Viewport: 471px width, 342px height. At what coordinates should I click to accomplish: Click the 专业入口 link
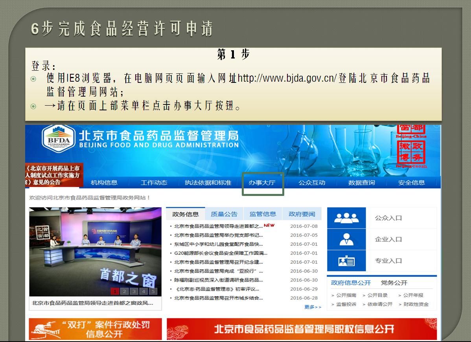point(388,261)
